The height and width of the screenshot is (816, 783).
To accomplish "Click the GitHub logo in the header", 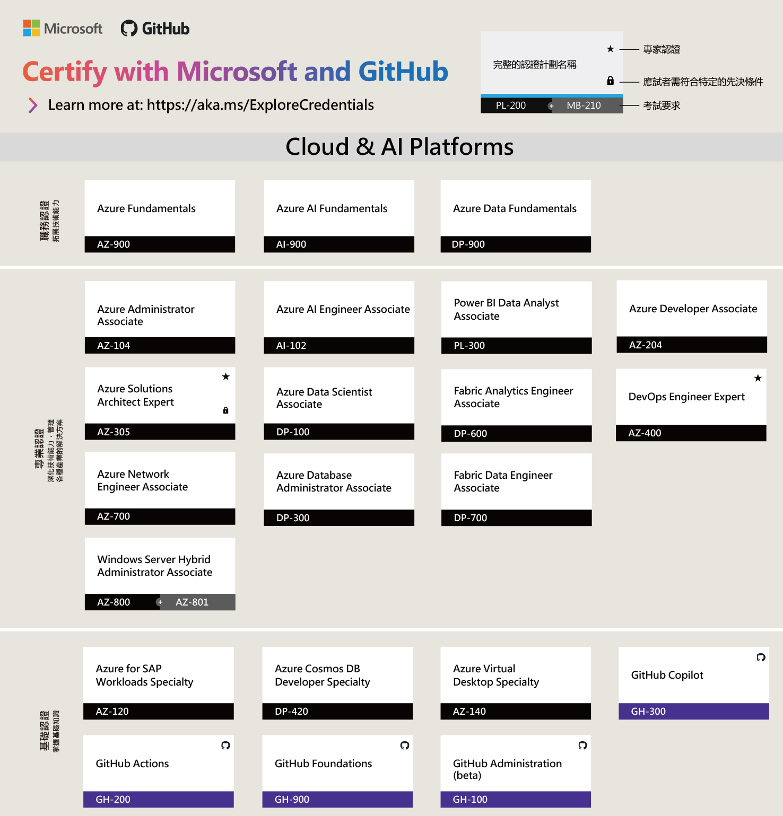I will pyautogui.click(x=155, y=28).
